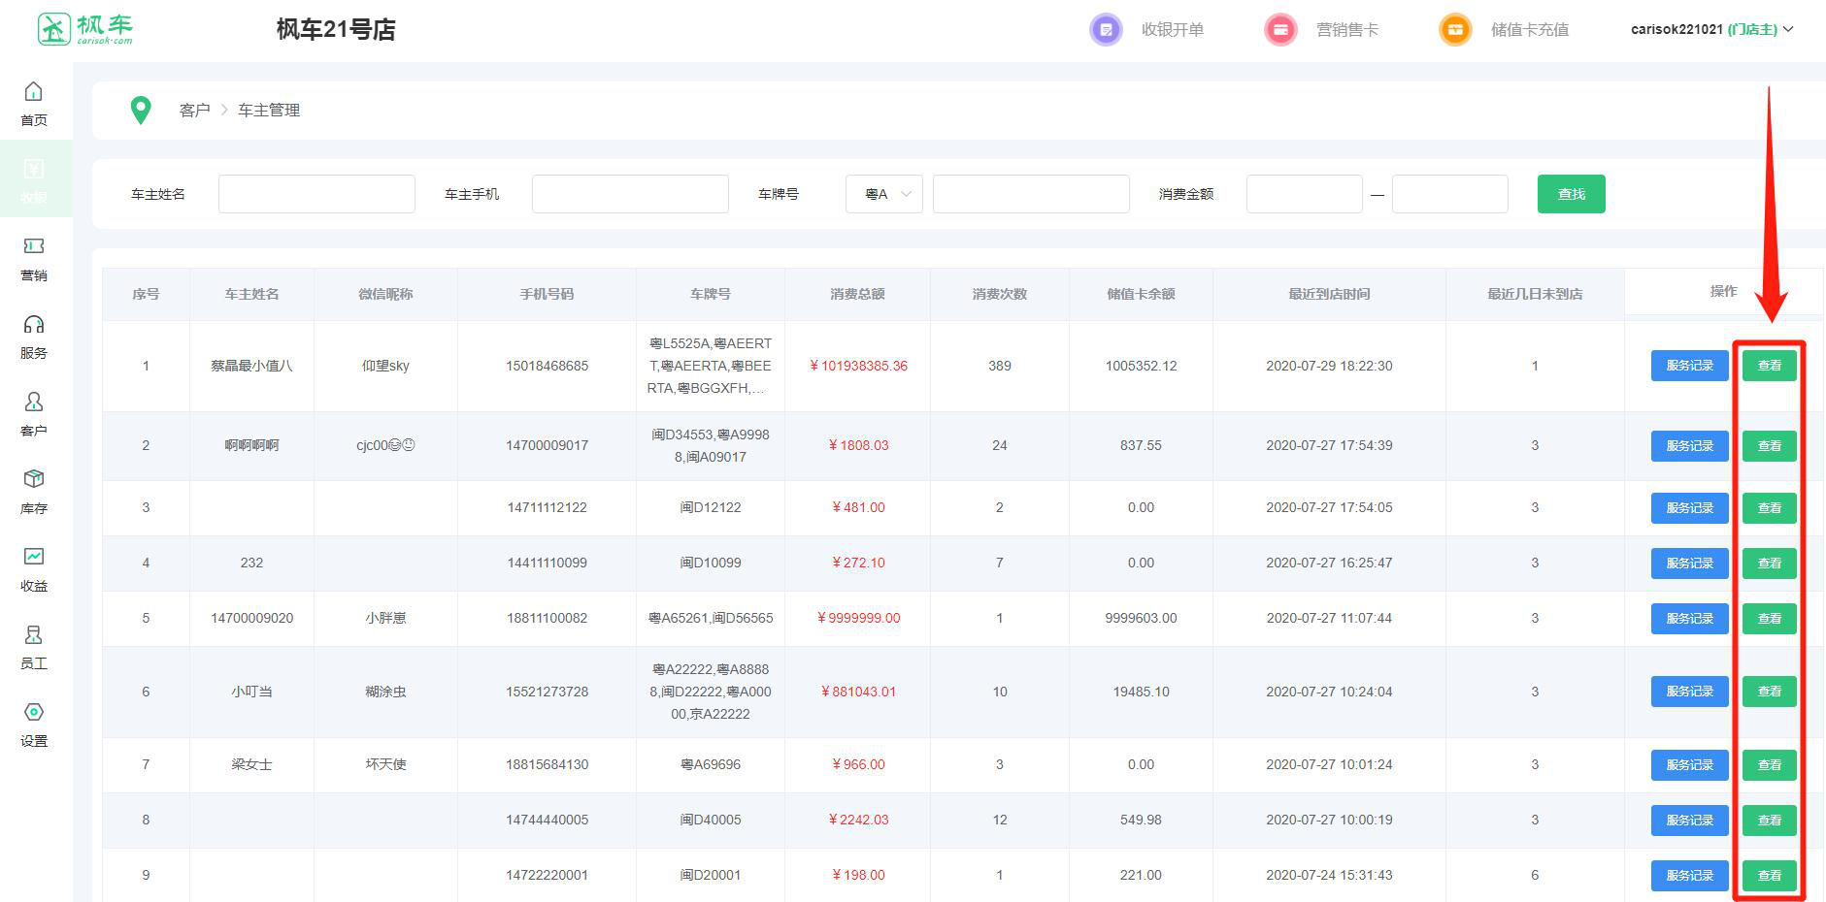Click 查看 for phone 14722220001
This screenshot has height=902, width=1826.
pyautogui.click(x=1770, y=876)
